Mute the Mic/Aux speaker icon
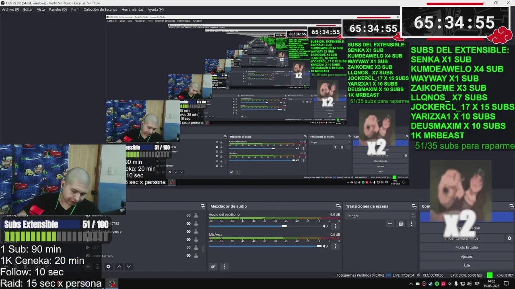 point(325,246)
